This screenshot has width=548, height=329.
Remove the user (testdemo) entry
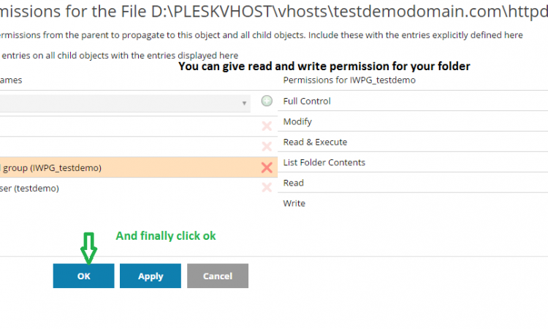[x=267, y=188]
